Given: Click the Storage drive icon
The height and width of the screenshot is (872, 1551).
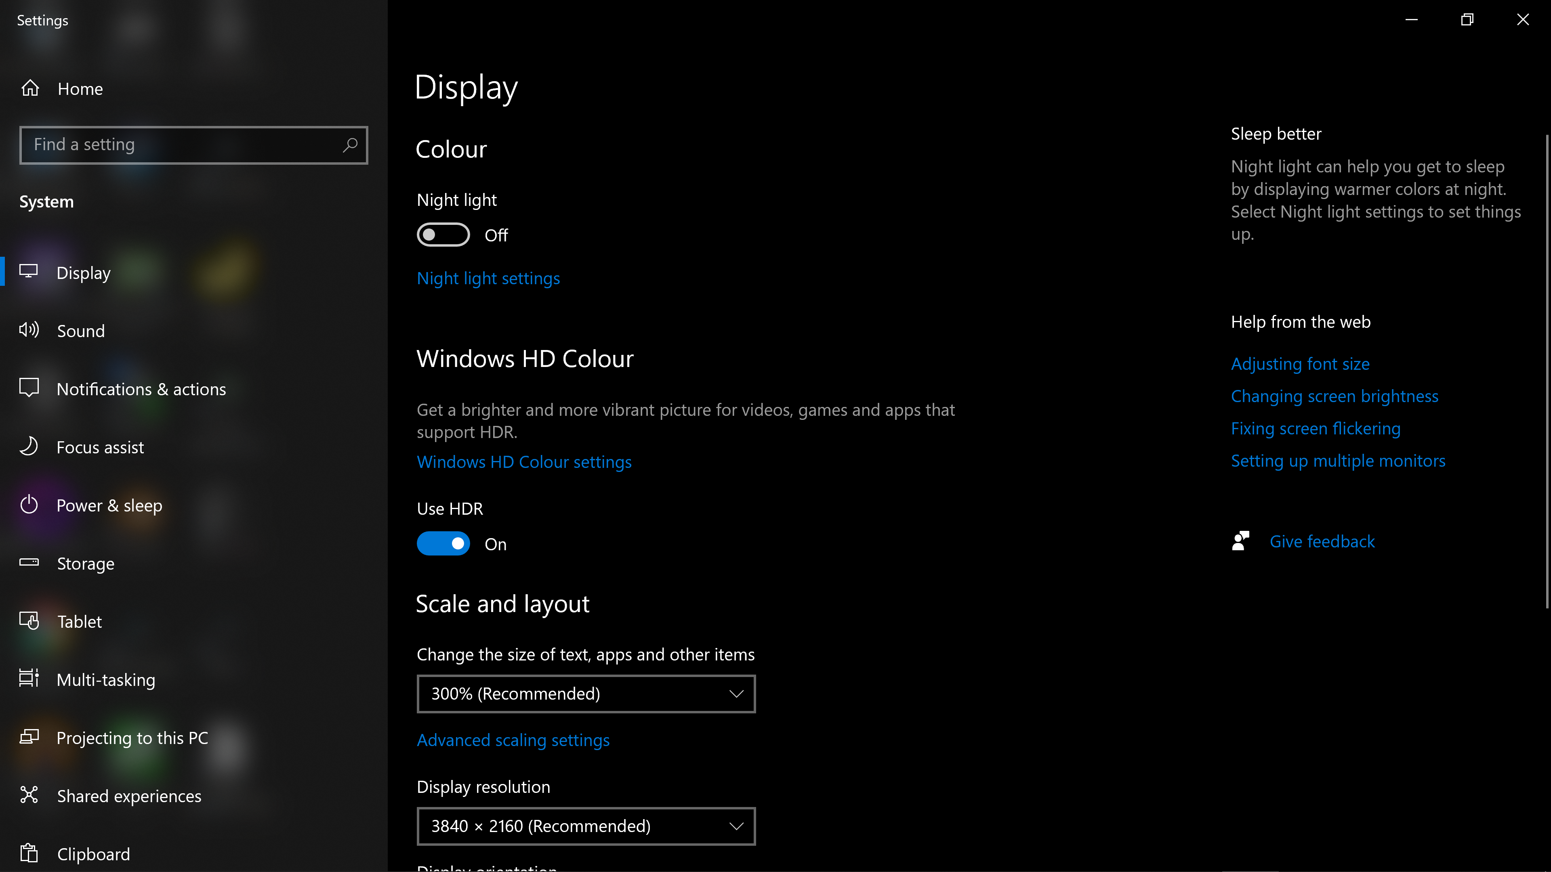Looking at the screenshot, I should tap(29, 563).
